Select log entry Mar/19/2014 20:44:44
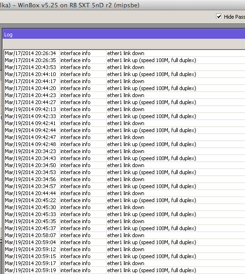 [x=124, y=193]
